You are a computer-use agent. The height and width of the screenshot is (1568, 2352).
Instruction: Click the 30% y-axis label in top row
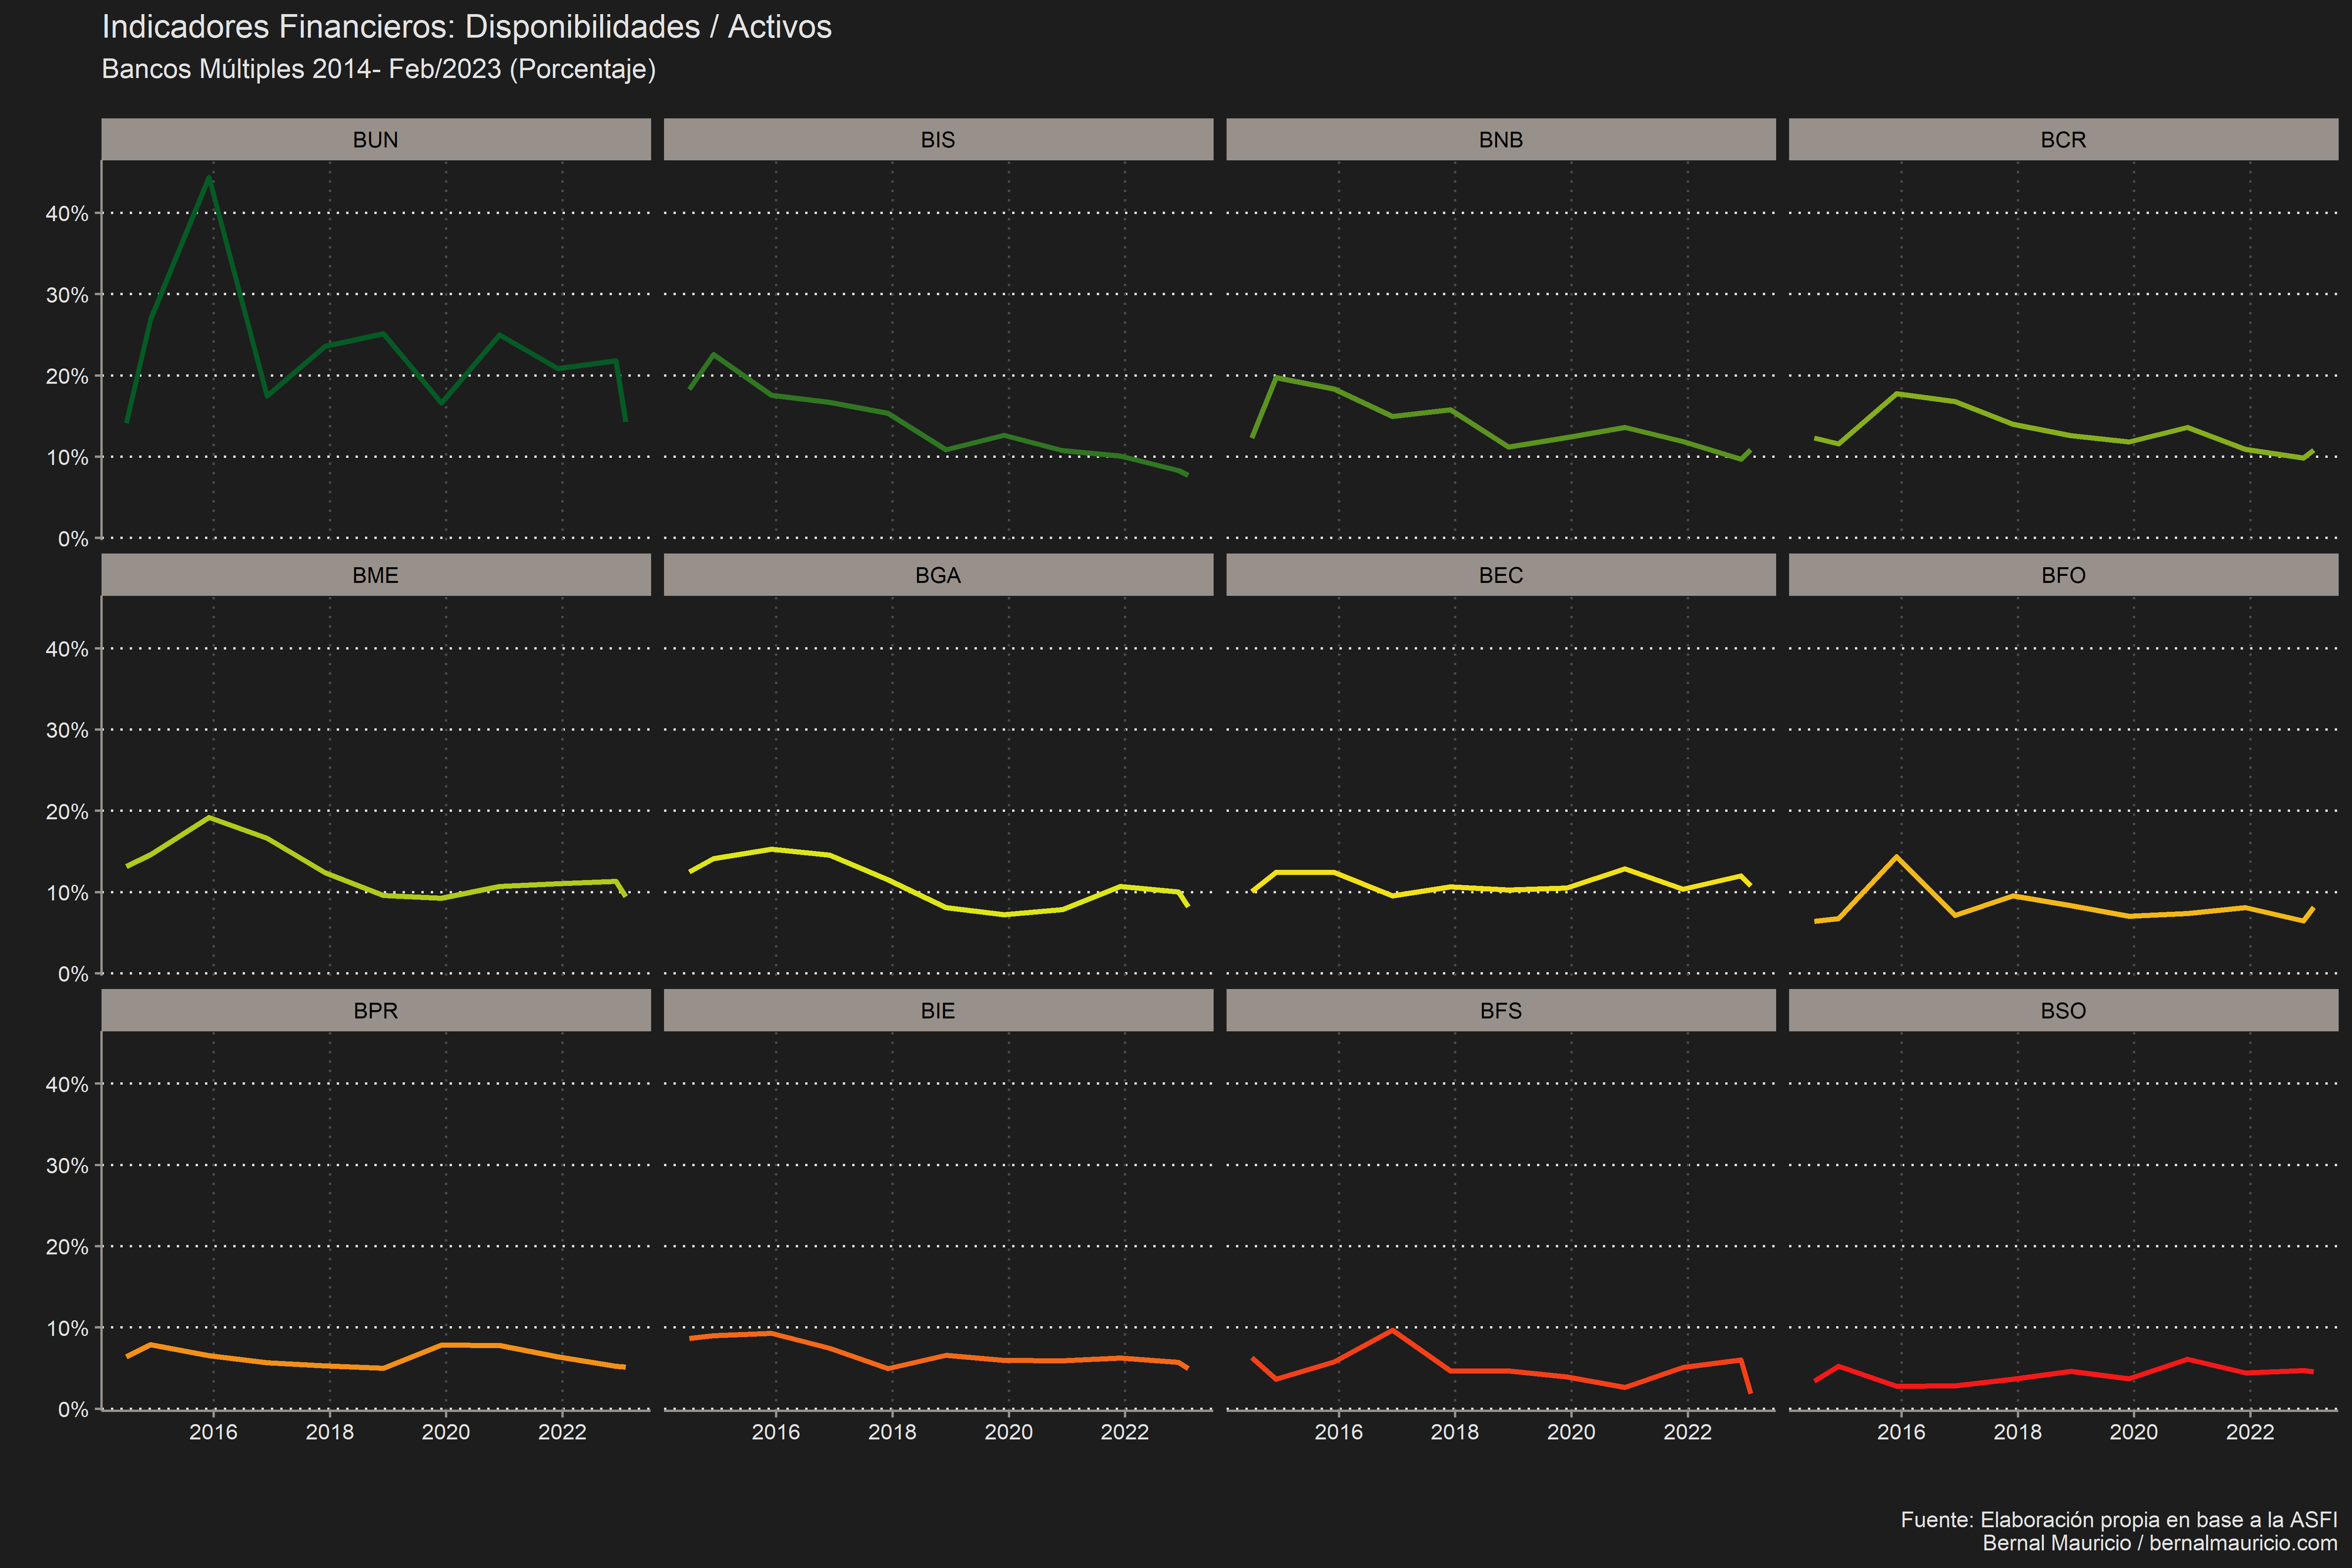[x=67, y=295]
